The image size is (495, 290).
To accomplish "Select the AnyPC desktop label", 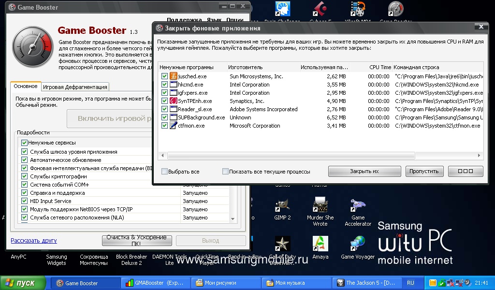I will (19, 257).
